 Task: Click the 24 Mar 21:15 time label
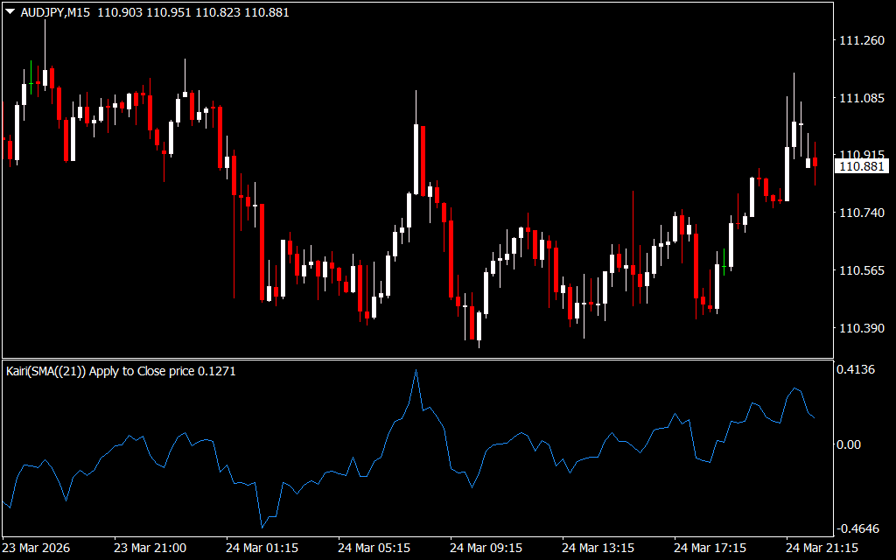click(822, 548)
